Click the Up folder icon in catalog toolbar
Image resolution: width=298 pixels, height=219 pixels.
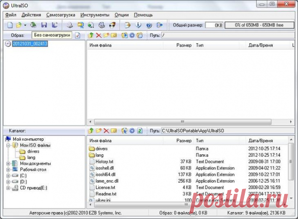[x=91, y=130]
